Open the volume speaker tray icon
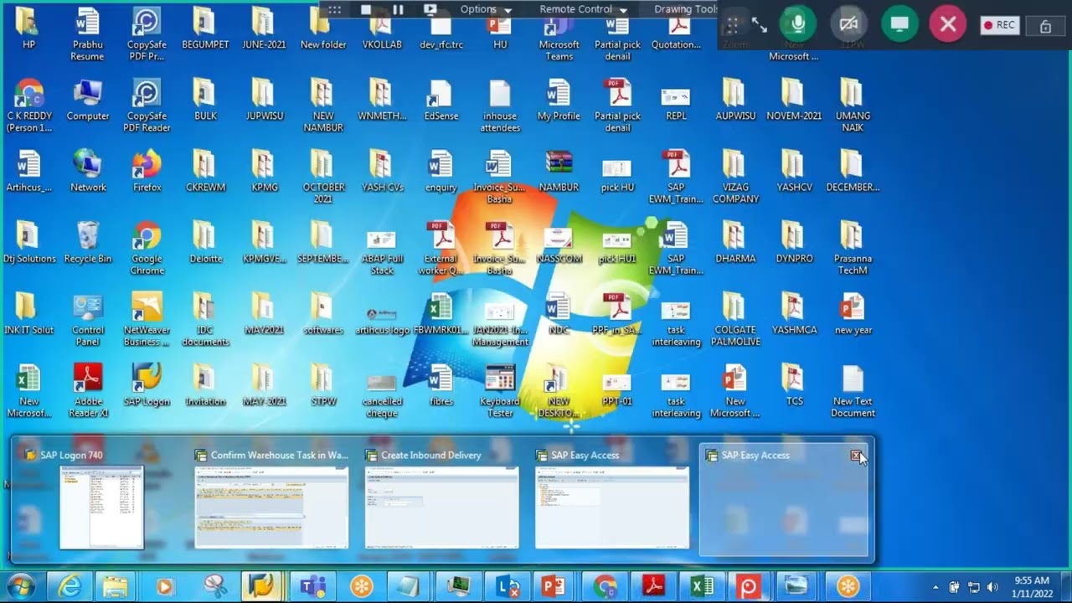The width and height of the screenshot is (1072, 603). (x=993, y=587)
